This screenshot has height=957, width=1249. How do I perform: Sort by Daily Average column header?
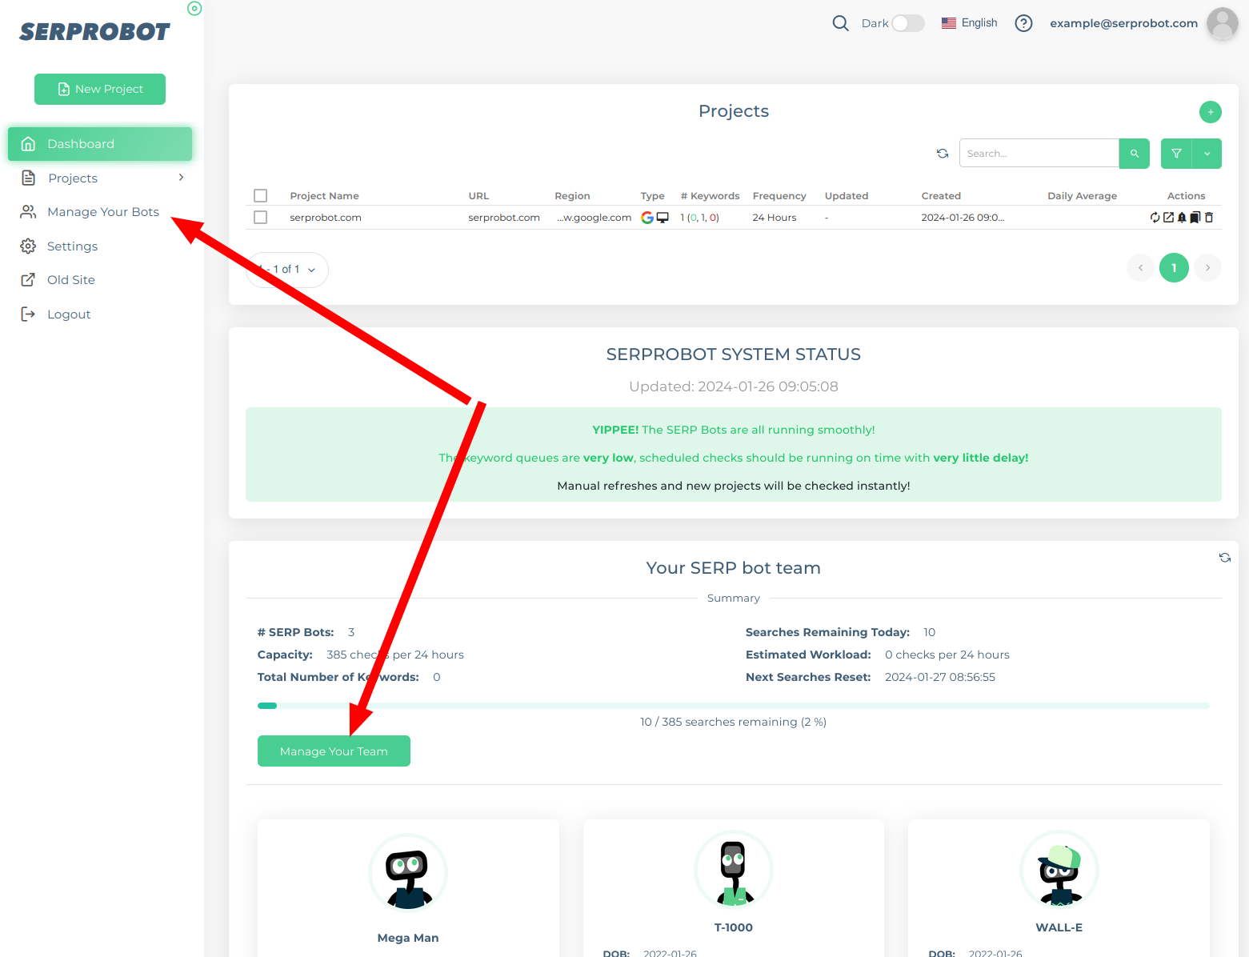pos(1082,196)
